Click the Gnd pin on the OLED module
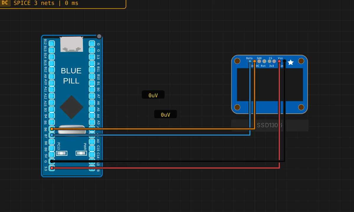 point(284,61)
